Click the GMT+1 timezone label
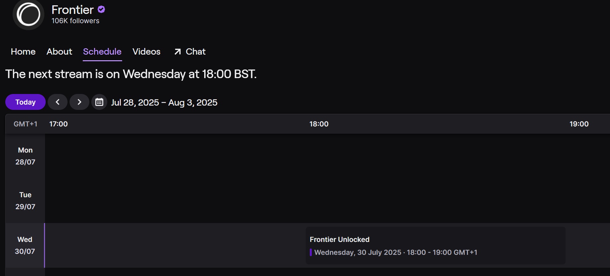This screenshot has width=610, height=276. click(25, 124)
